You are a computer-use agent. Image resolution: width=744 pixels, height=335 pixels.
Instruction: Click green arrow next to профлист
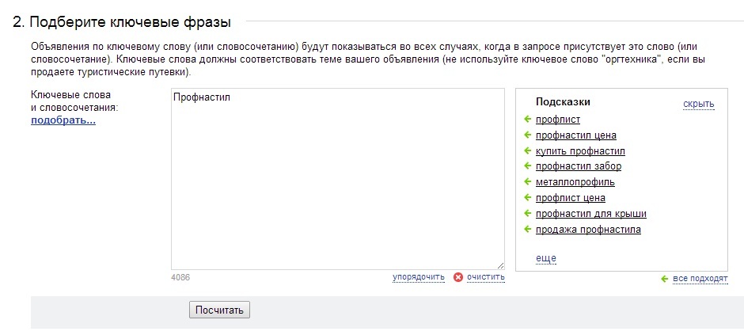(x=527, y=119)
